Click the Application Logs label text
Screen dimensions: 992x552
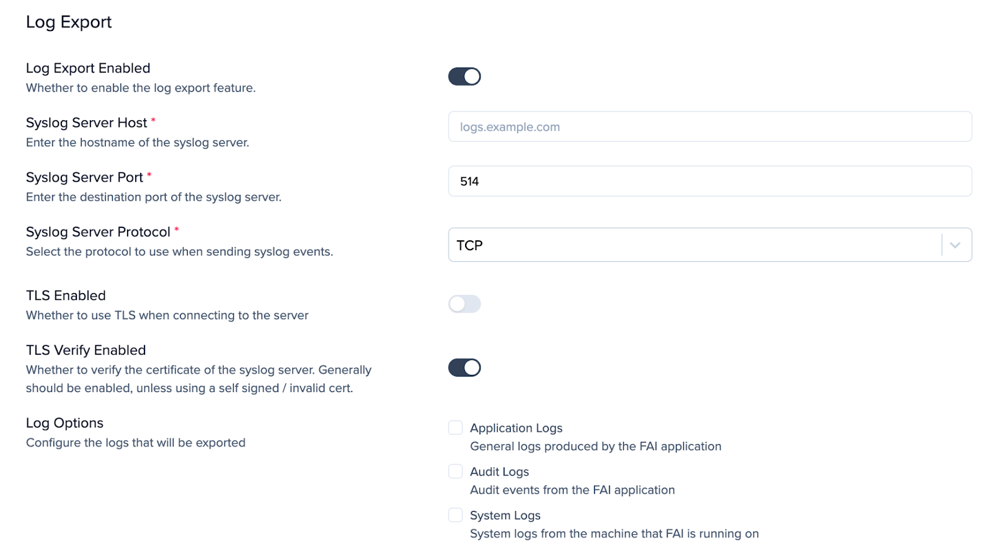[516, 427]
